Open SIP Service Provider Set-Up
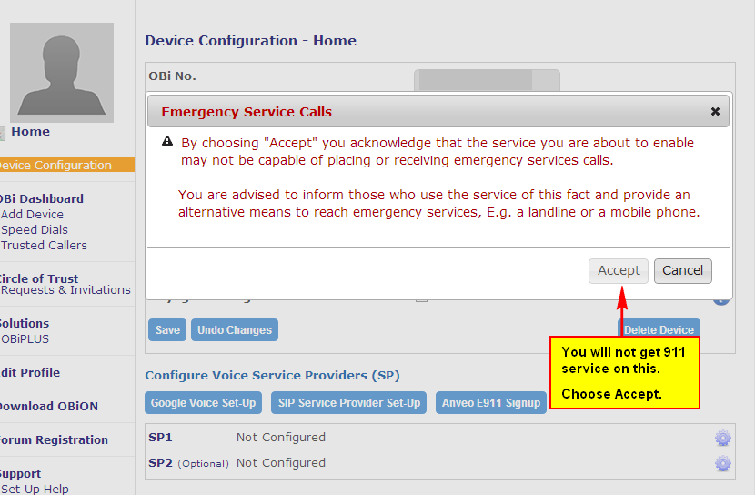This screenshot has height=495, width=755. [x=348, y=402]
